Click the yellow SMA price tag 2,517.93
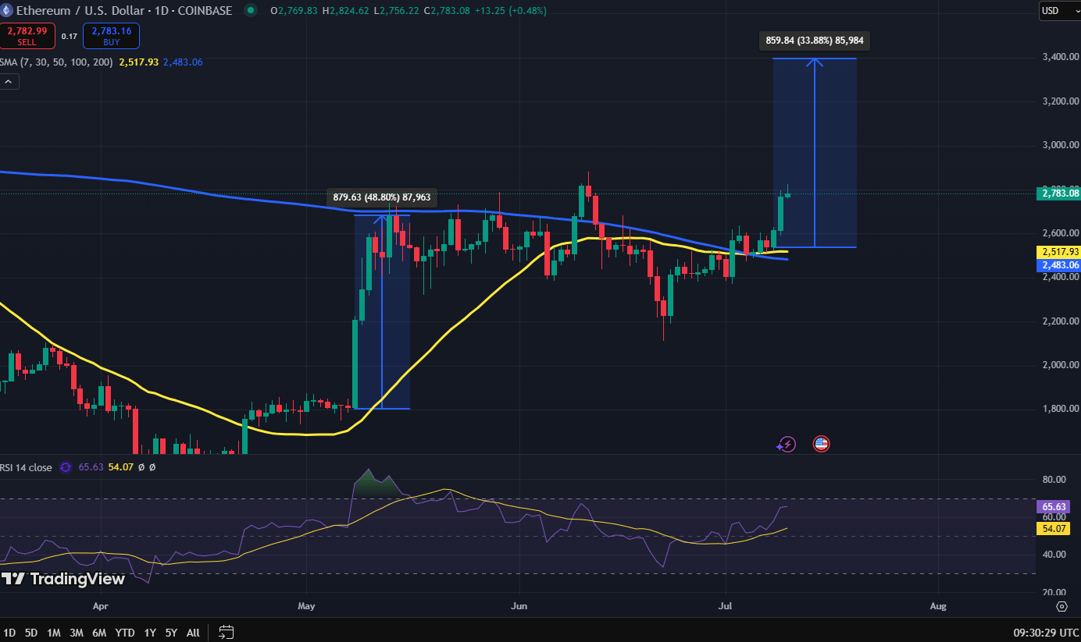The height and width of the screenshot is (642, 1081). 1058,252
